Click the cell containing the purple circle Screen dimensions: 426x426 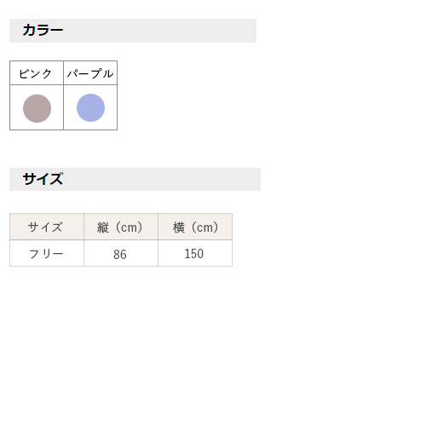point(90,107)
